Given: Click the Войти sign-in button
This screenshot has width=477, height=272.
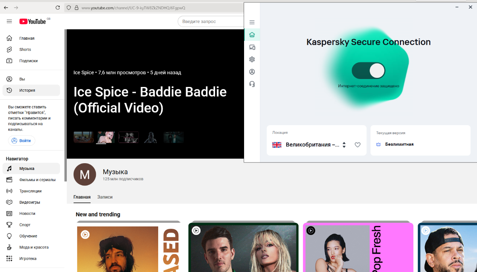Looking at the screenshot, I should 21,141.
